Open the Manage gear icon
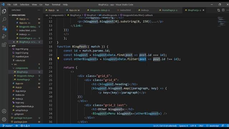 coord(4,119)
